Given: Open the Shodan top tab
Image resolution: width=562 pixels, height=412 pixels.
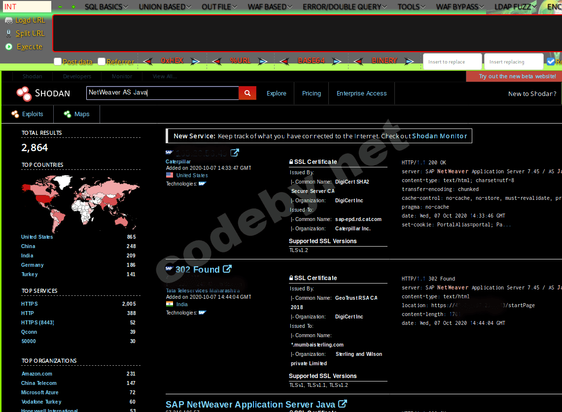Looking at the screenshot, I should tap(32, 76).
